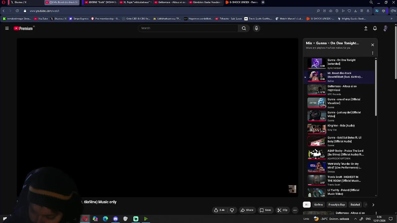This screenshot has width=397, height=223.
Task: Open Travis Scott Outfits bookmark
Action: [x=258, y=19]
